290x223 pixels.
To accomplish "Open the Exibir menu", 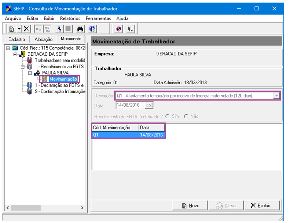I will tap(49, 18).
